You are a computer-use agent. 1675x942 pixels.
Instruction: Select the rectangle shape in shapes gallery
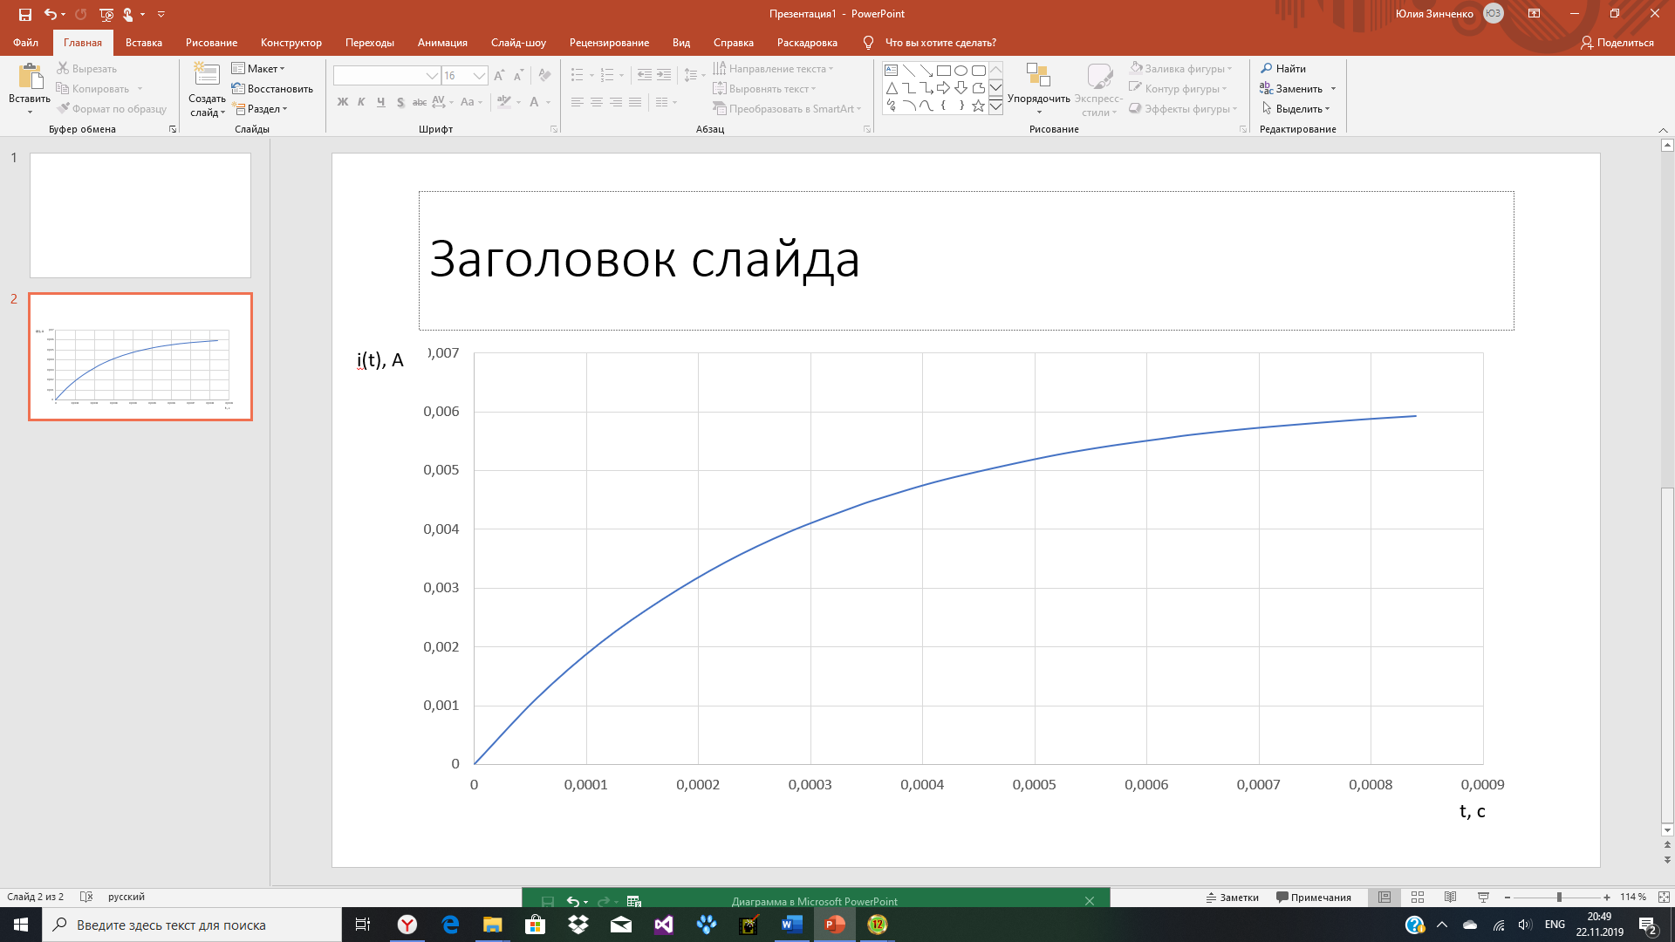[x=943, y=71]
